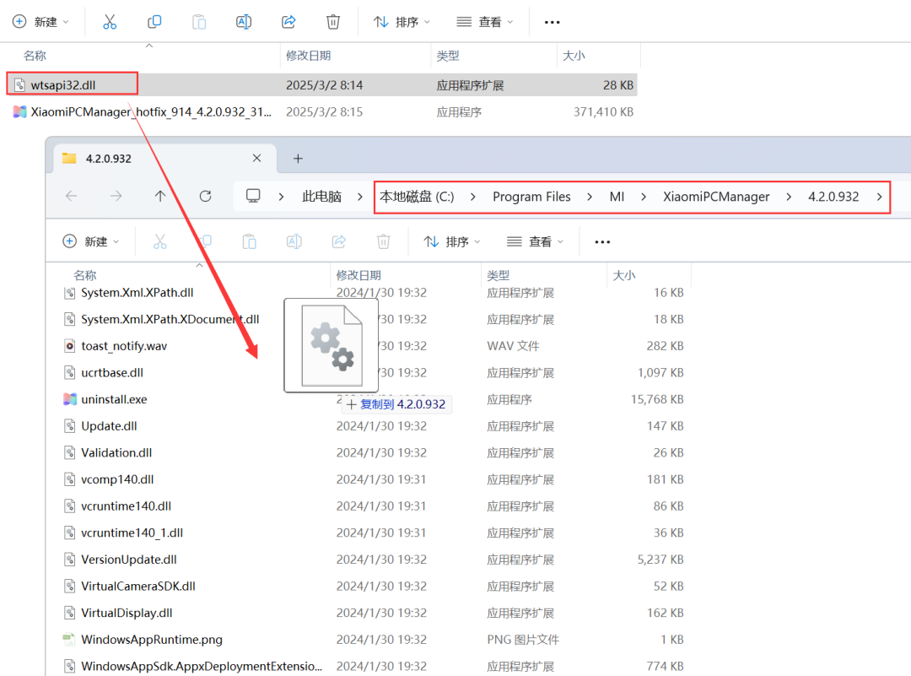Click the cut icon in the back window's toolbar
Viewport: 911px width, 676px height.
click(109, 22)
